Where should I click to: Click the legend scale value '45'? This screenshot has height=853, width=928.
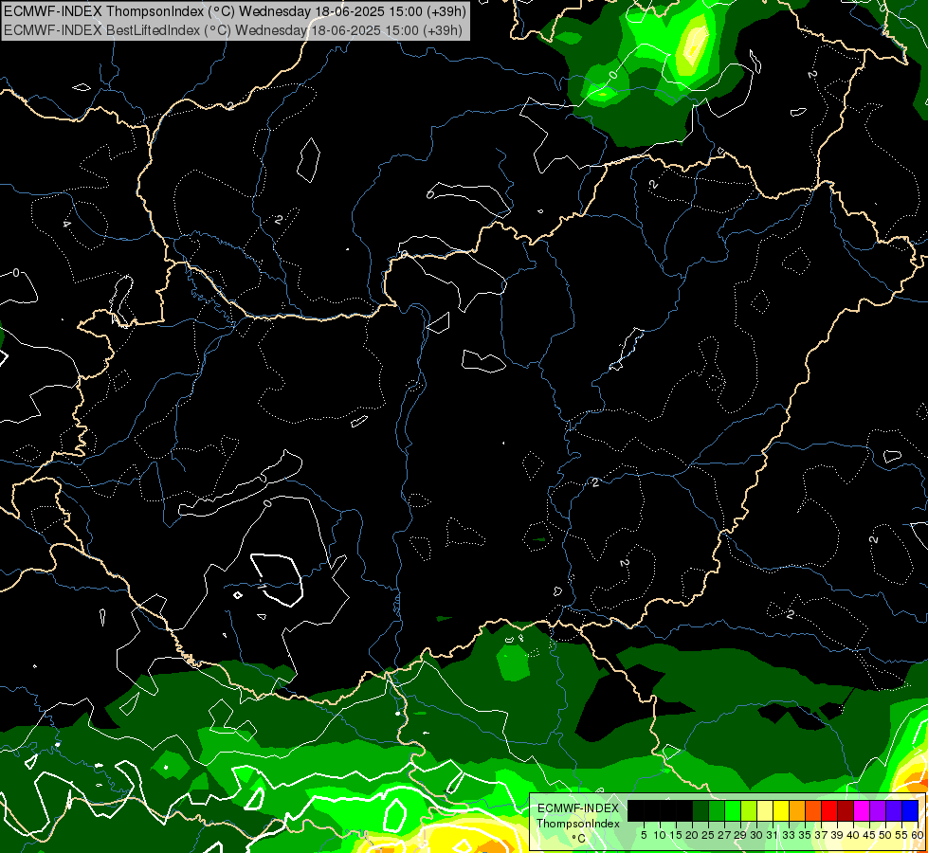pyautogui.click(x=870, y=835)
